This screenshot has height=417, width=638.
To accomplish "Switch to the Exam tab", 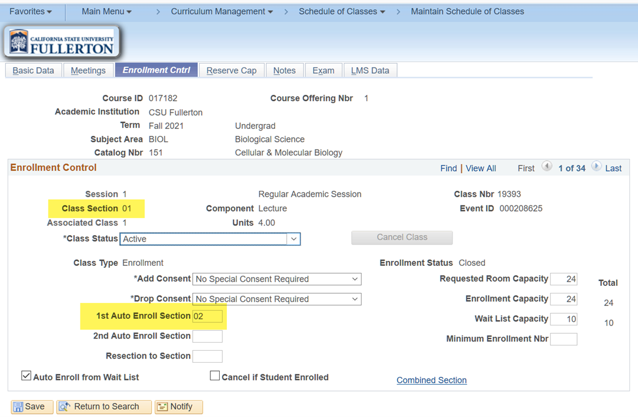I will click(324, 70).
